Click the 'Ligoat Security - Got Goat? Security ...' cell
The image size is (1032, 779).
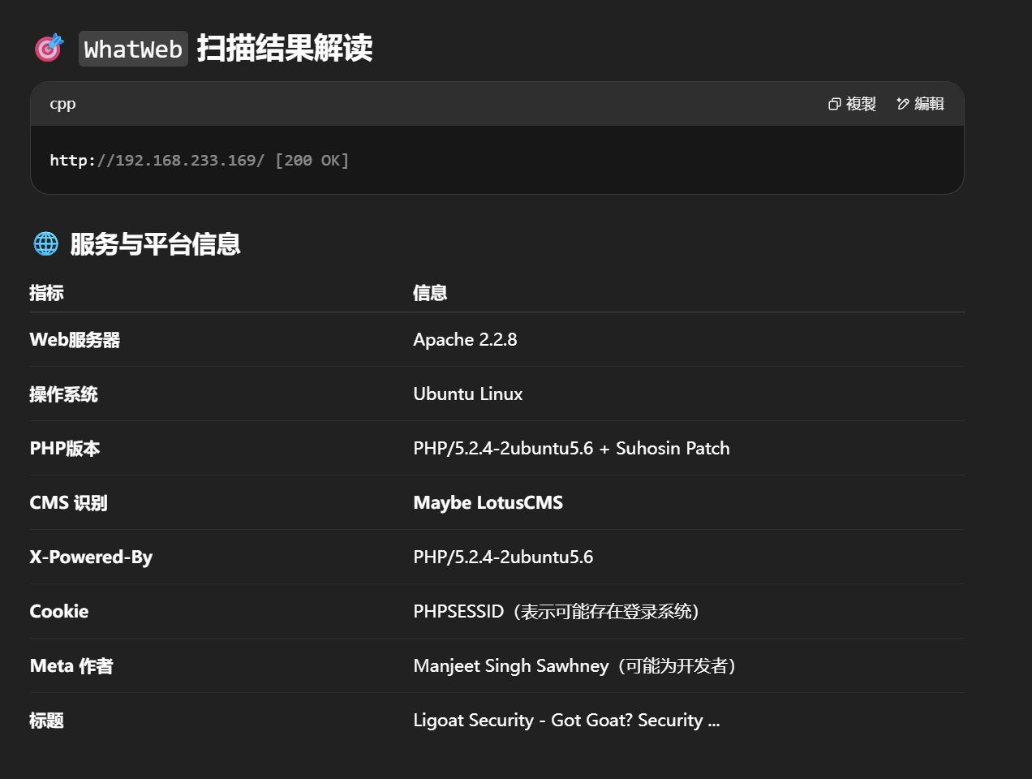pos(566,720)
